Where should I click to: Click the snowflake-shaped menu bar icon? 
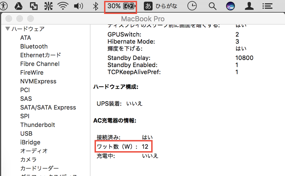pyautogui.click(x=48, y=6)
